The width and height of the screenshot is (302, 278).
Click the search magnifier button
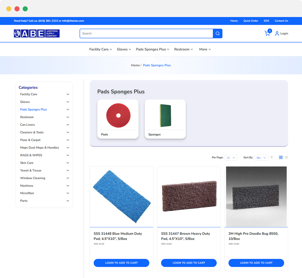(x=218, y=33)
